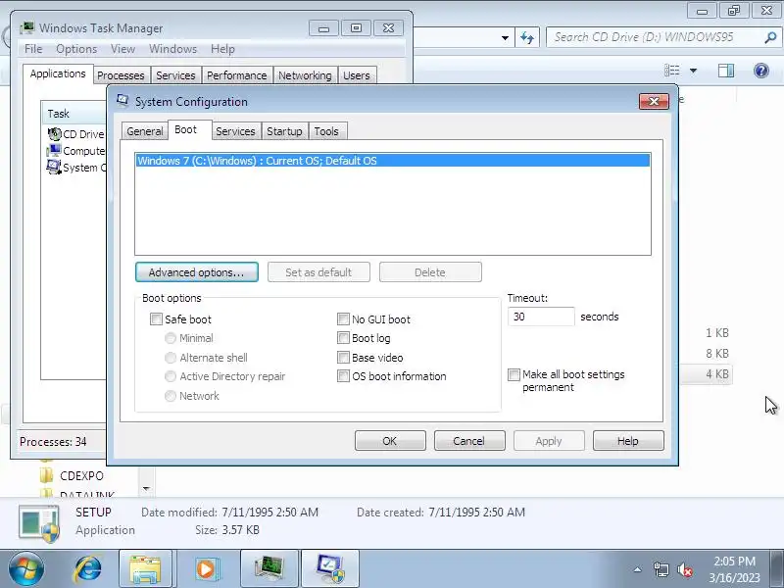Open Task Manager Options menu
The image size is (784, 588).
(x=76, y=49)
